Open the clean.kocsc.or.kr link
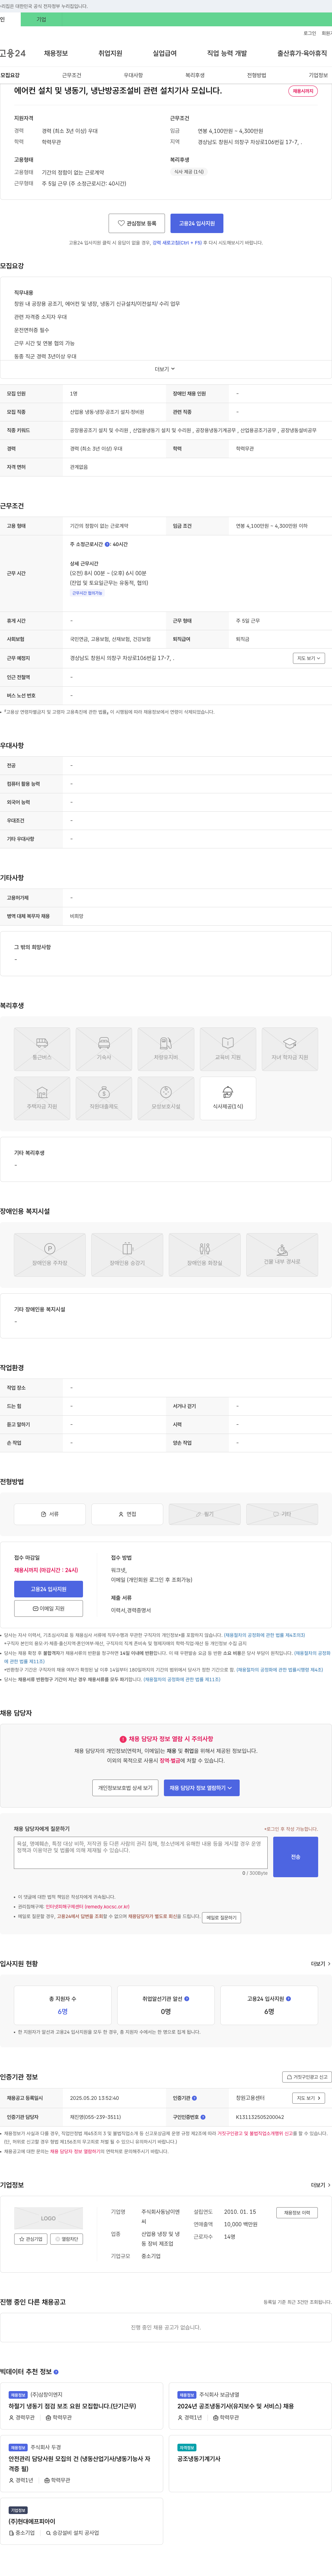The image size is (332, 2576). click(87, 1907)
